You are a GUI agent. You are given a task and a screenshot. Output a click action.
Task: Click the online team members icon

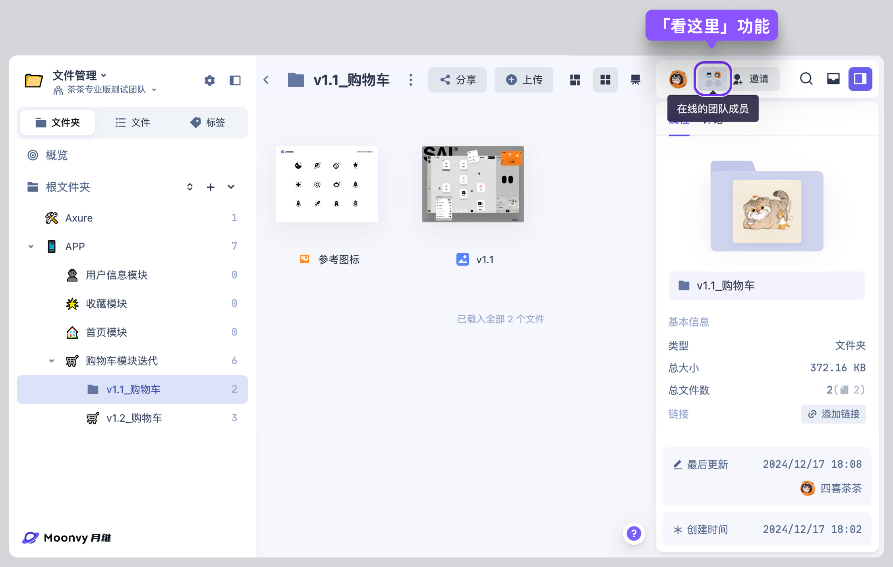[x=713, y=79]
